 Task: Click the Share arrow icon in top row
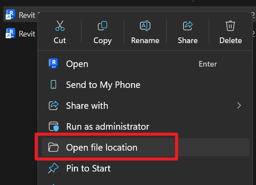coord(188,26)
